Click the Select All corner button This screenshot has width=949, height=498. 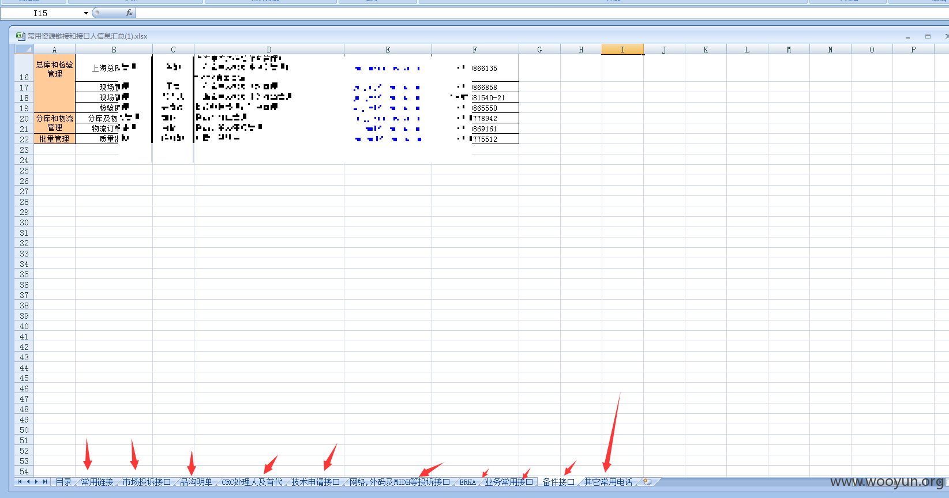click(24, 50)
